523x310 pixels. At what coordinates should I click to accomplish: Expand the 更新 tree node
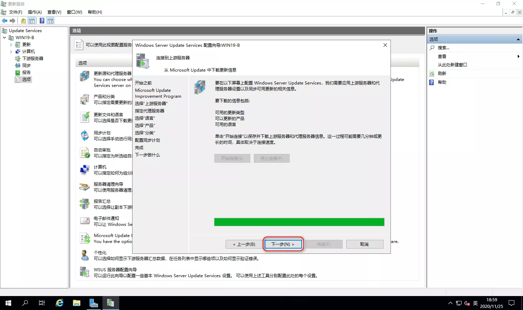(11, 45)
